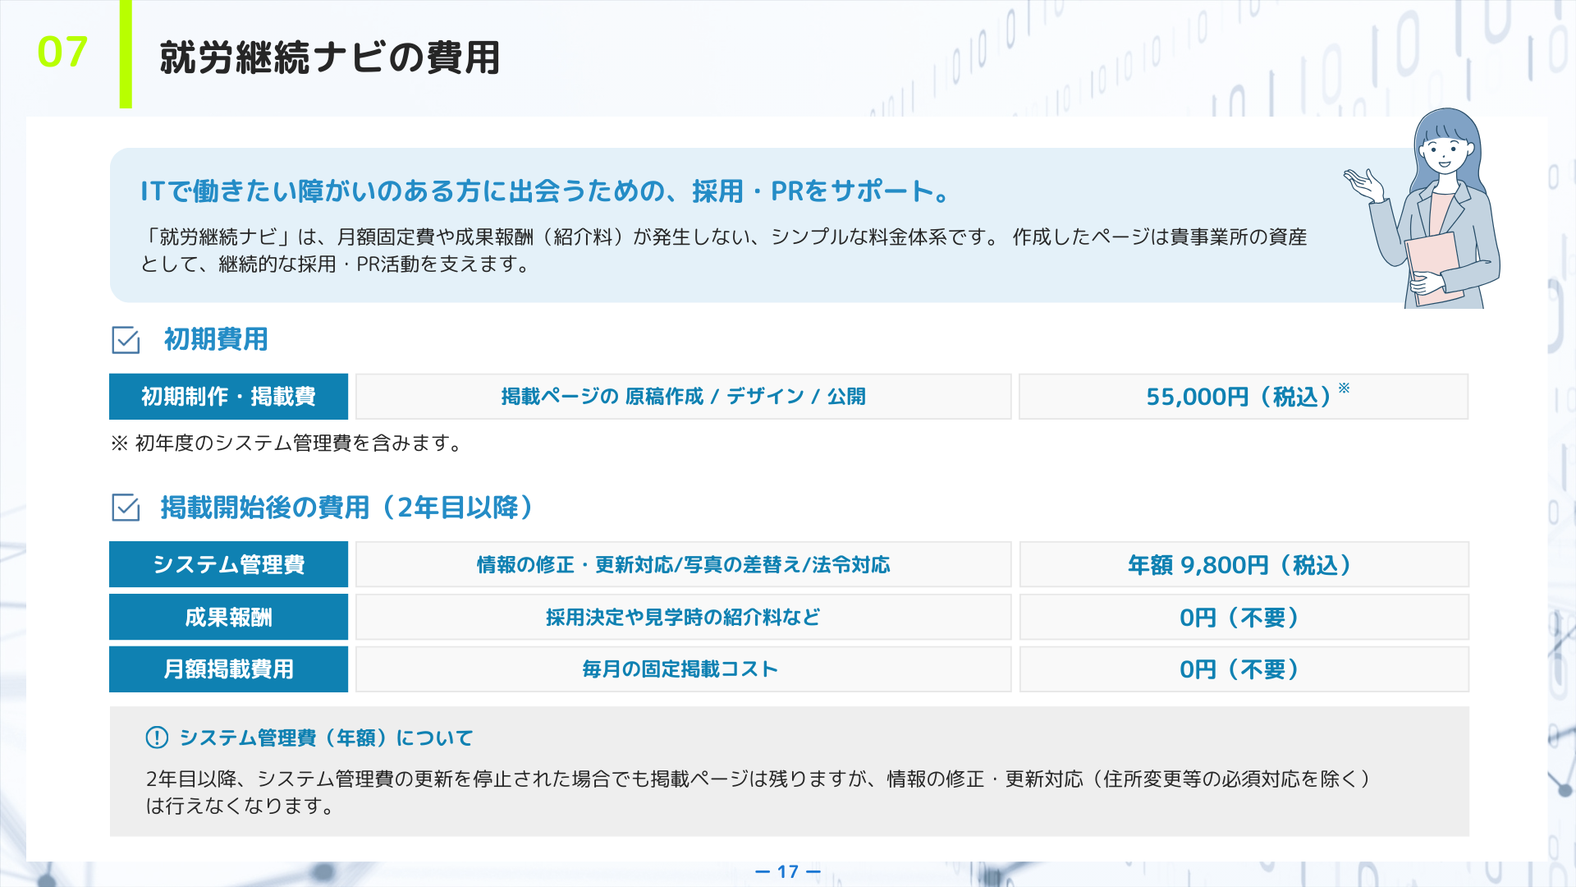Click page number 17 at the bottom
The height and width of the screenshot is (887, 1576).
[788, 871]
